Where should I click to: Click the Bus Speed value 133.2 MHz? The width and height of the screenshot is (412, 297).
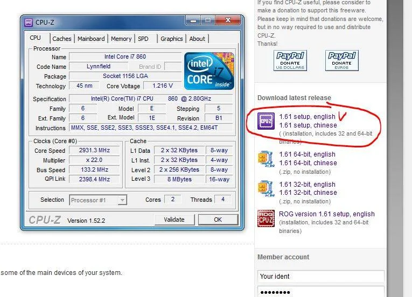[x=94, y=170]
